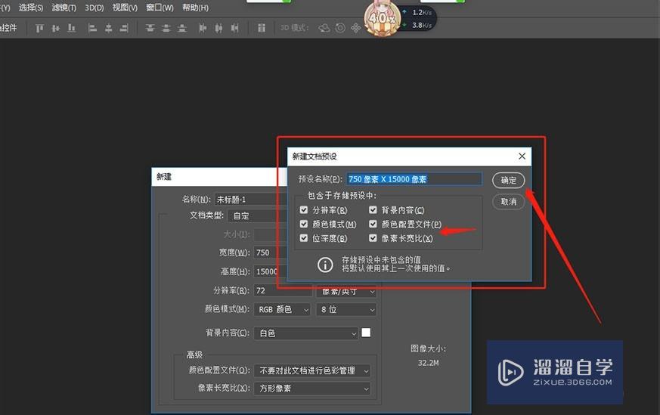660x415 pixels.
Task: Open the 视图(V) menu
Action: point(125,8)
